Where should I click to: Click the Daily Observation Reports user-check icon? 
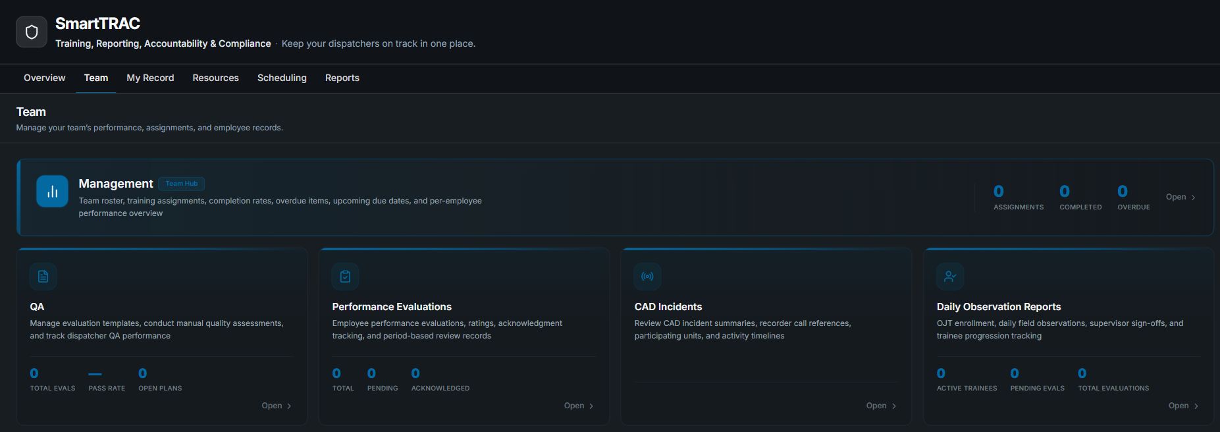(x=950, y=277)
